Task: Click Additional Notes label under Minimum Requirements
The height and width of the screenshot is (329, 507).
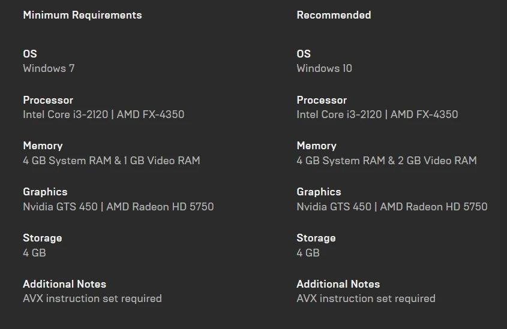Action: (64, 284)
